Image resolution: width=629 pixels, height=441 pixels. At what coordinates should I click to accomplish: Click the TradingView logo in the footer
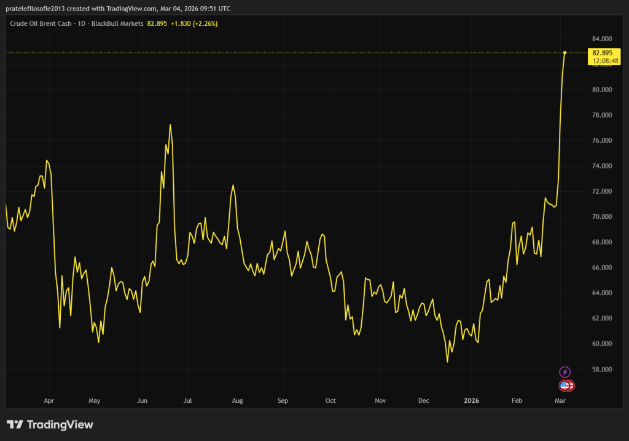click(x=50, y=424)
